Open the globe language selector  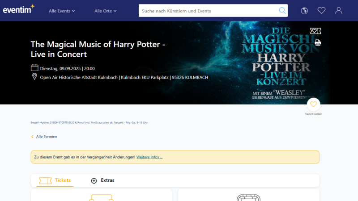(x=304, y=11)
